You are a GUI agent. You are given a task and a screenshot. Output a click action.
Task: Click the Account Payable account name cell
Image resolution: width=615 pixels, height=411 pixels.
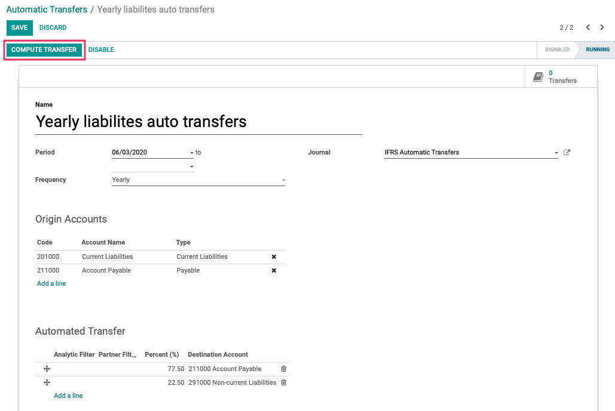click(x=106, y=270)
